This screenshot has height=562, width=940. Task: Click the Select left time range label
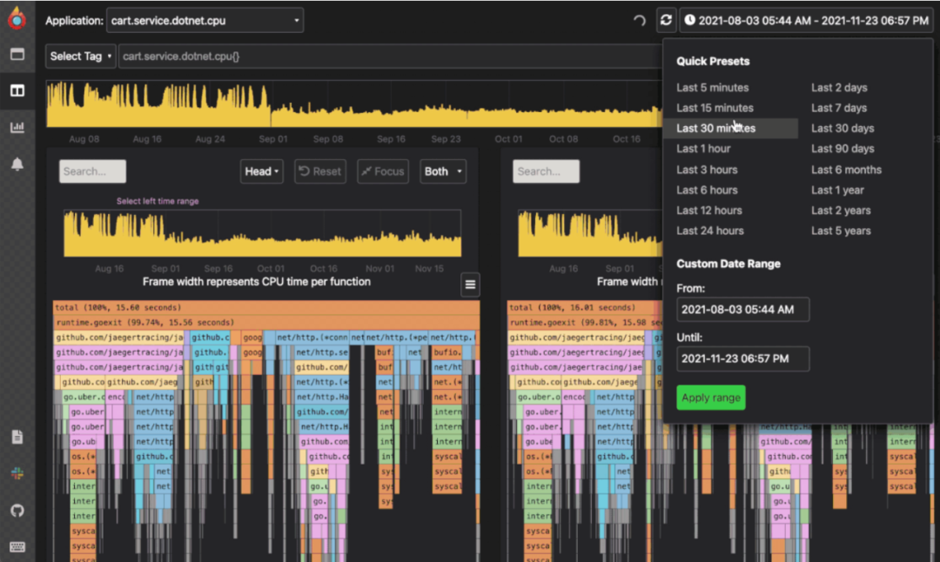[157, 201]
